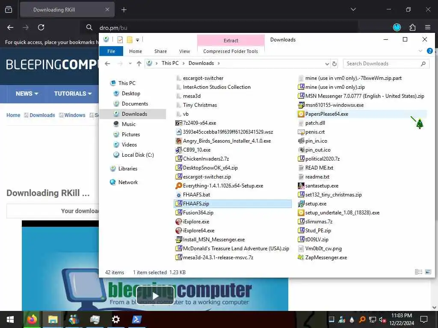The image size is (438, 328).
Task: Open a new Firefox tab
Action: (124, 10)
